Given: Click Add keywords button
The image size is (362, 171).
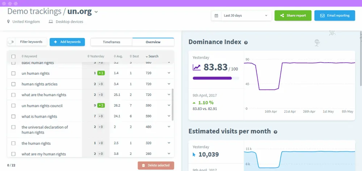Looking at the screenshot, I should [x=67, y=42].
